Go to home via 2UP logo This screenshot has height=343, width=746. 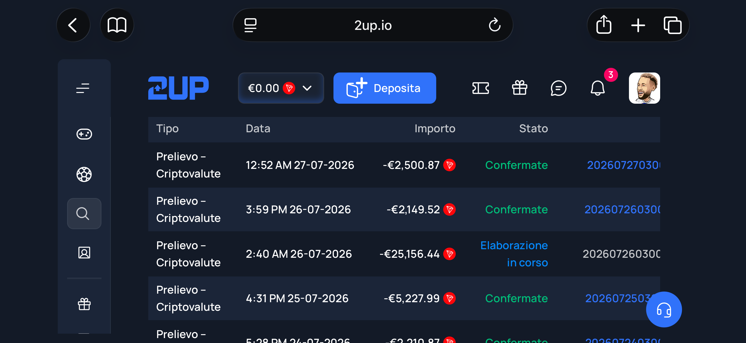click(178, 88)
